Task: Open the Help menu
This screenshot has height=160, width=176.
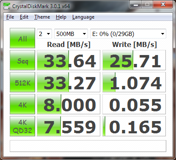Action: [x=61, y=17]
